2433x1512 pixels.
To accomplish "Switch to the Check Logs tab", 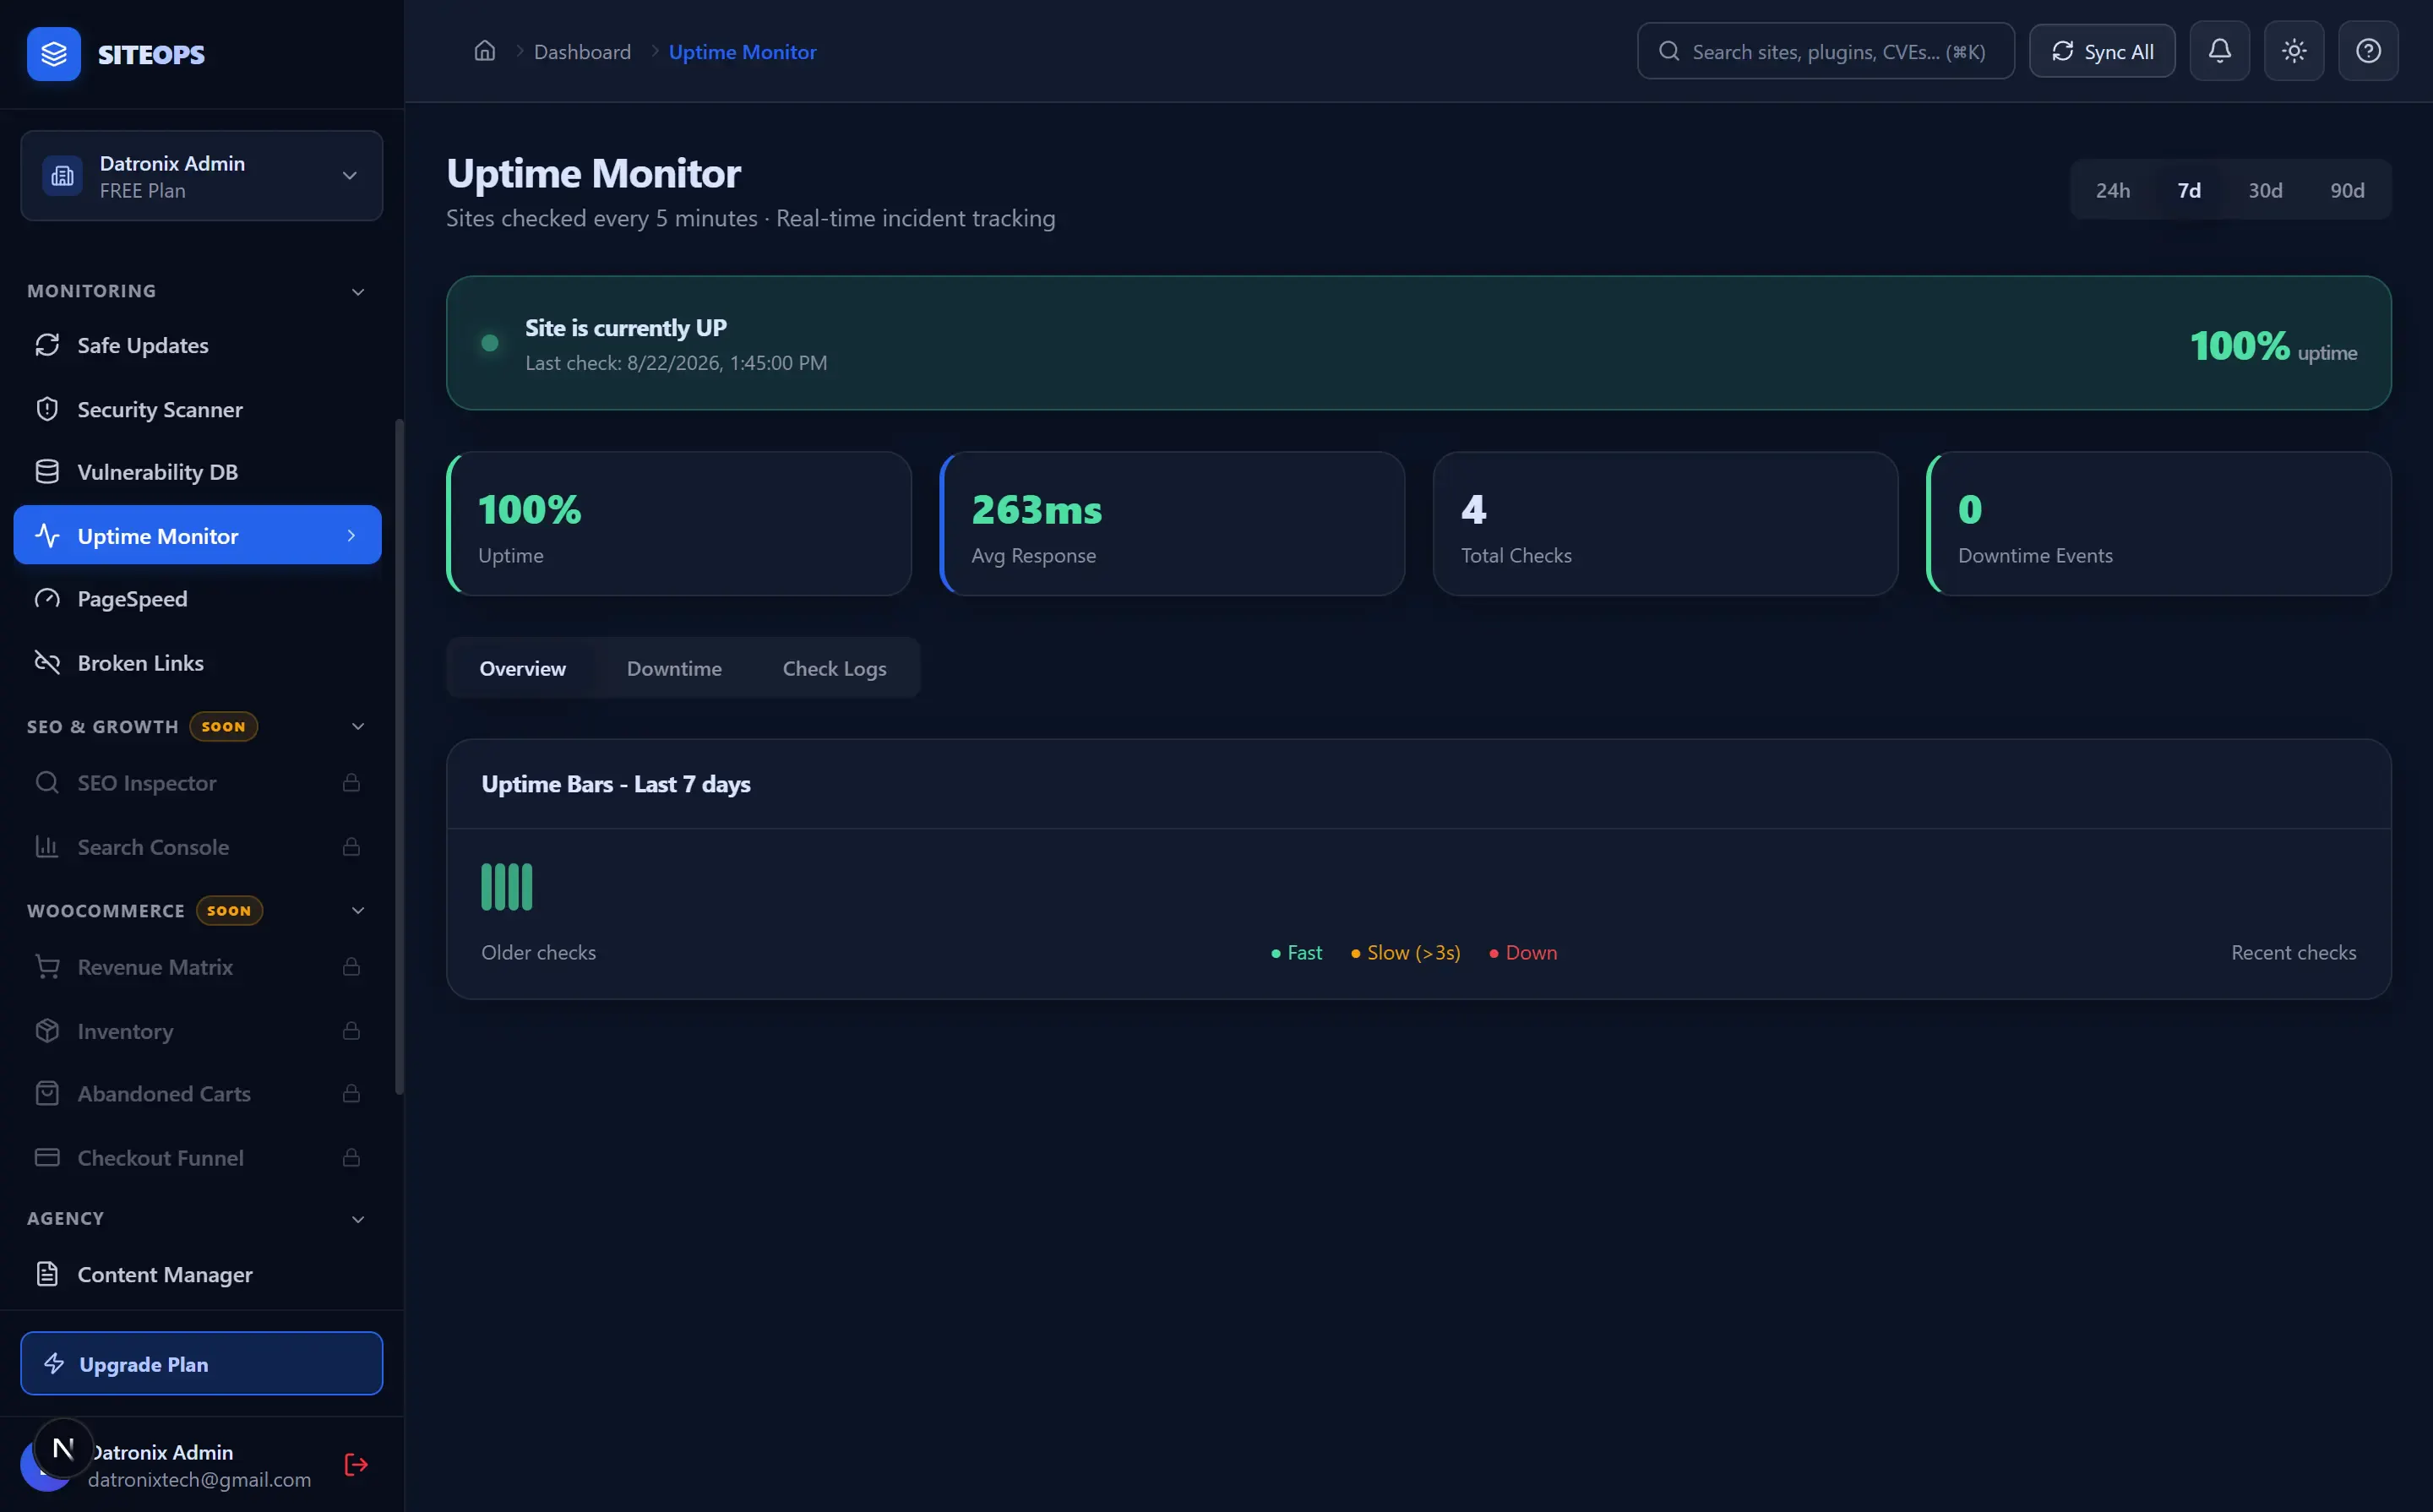I will pyautogui.click(x=834, y=668).
